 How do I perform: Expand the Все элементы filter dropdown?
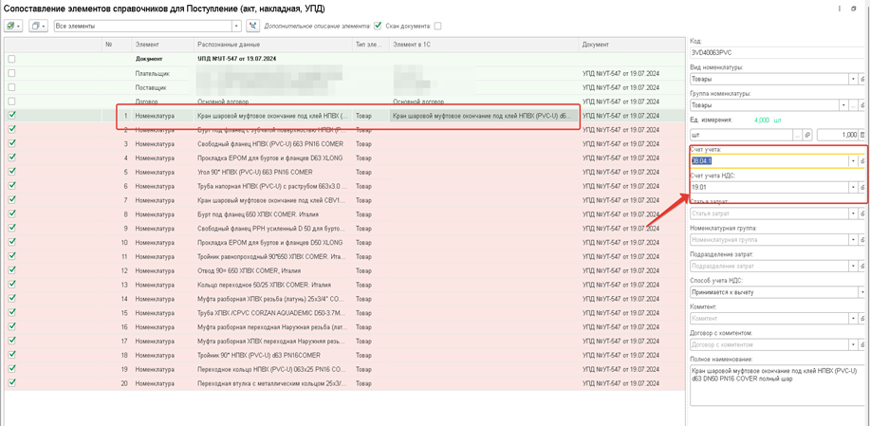(237, 26)
